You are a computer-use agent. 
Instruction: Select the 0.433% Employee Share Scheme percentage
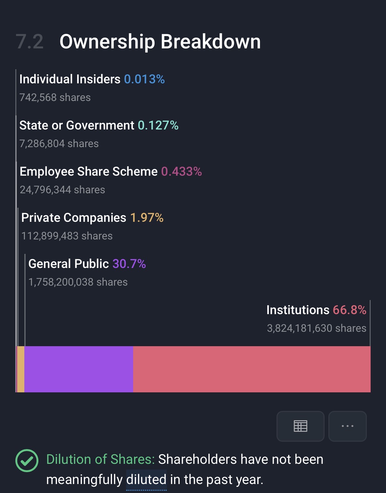click(x=181, y=171)
